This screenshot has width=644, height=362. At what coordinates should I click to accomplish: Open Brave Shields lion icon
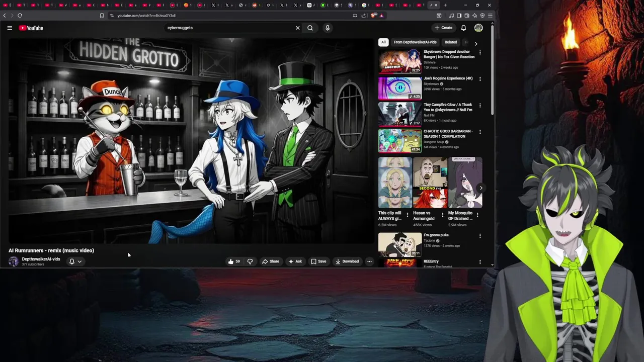click(x=374, y=16)
